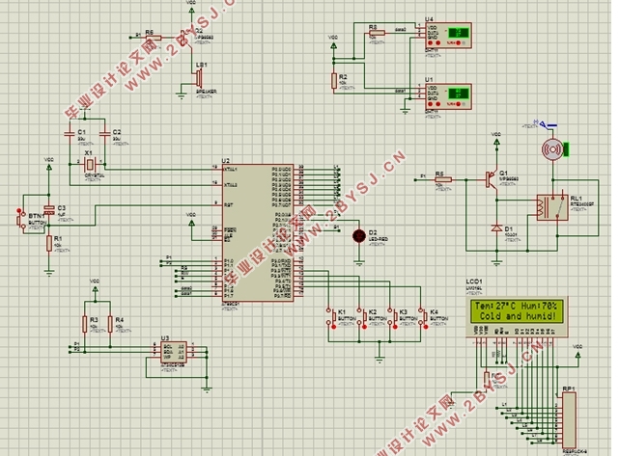
Task: Toggle the K1 push button
Action: pos(331,317)
